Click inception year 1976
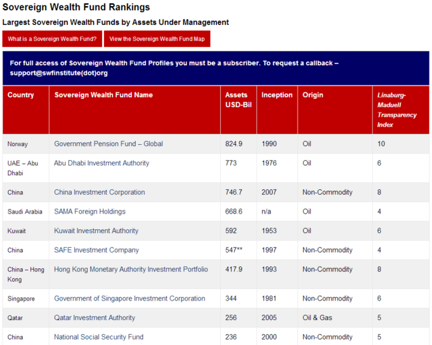This screenshot has height=345, width=432. (x=269, y=163)
